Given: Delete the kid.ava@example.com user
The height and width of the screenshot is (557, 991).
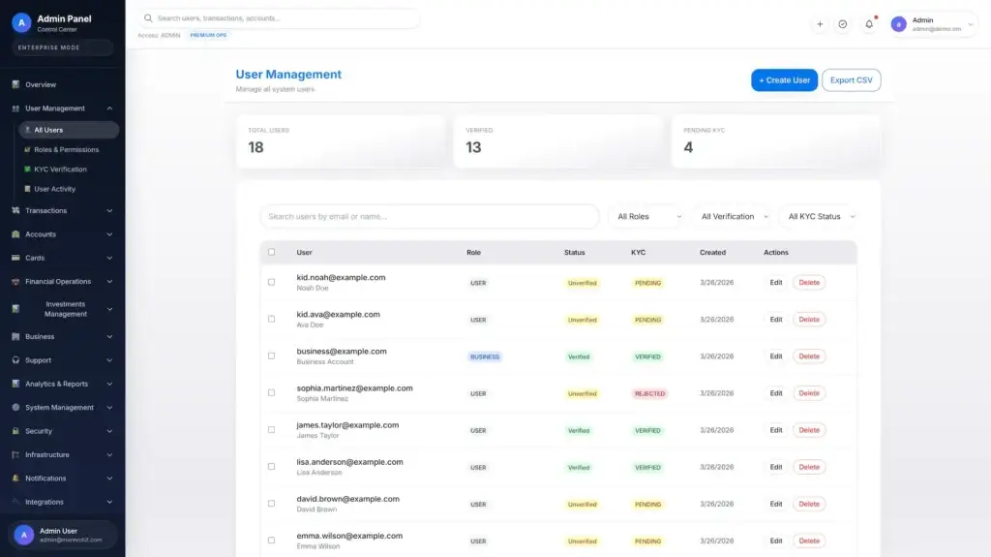Looking at the screenshot, I should 809,319.
